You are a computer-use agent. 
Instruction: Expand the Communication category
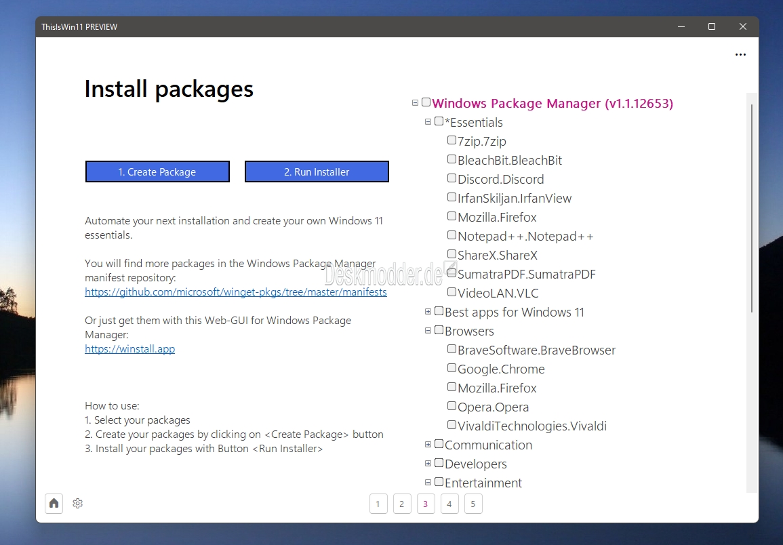(428, 445)
